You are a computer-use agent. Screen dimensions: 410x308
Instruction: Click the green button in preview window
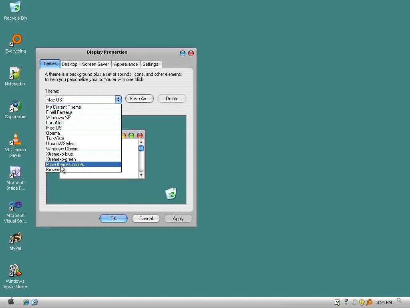[x=131, y=136]
